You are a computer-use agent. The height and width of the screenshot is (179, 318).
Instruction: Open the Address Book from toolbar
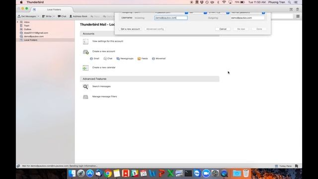point(79,16)
